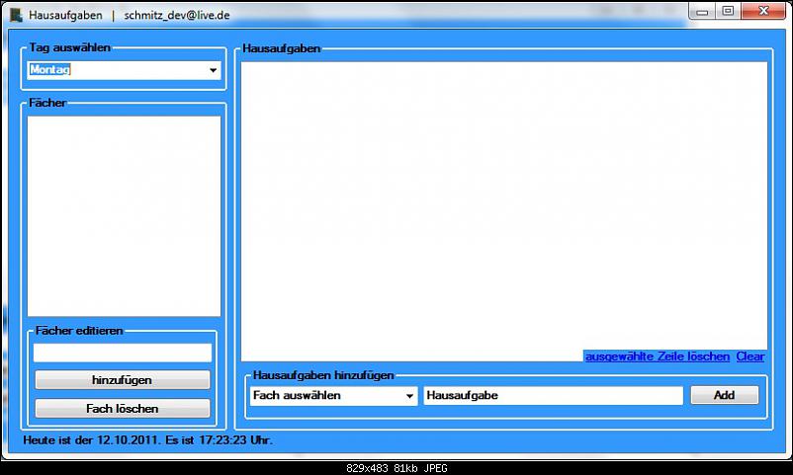
Task: Click the Clear link
Action: coord(750,356)
